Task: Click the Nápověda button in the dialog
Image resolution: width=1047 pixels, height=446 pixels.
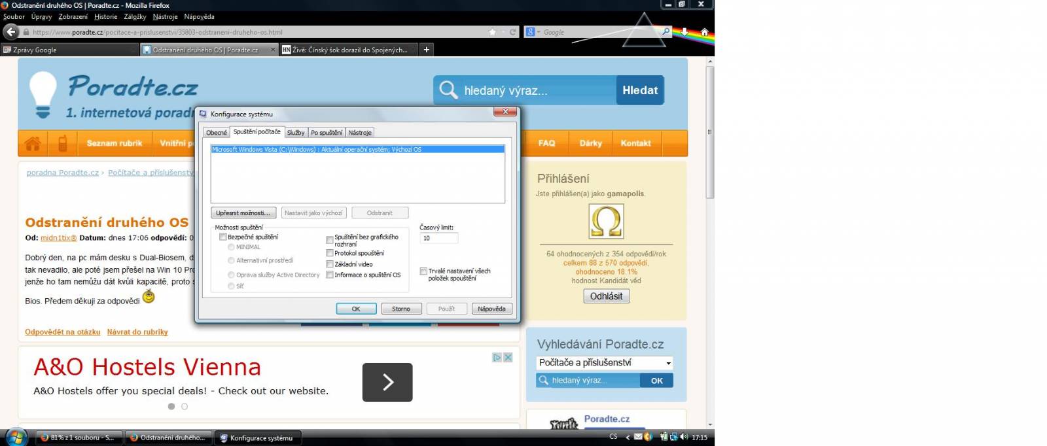Action: pyautogui.click(x=491, y=309)
